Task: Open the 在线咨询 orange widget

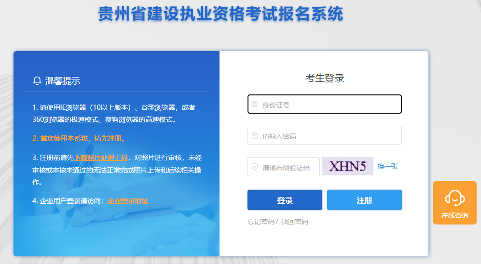Action: [454, 203]
